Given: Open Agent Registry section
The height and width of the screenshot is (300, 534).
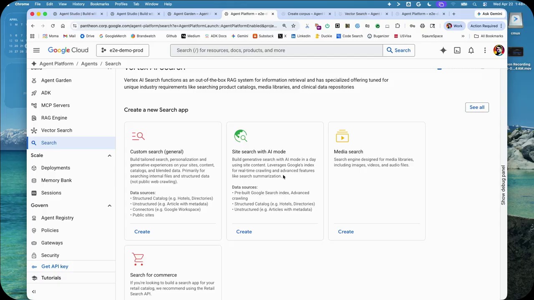Looking at the screenshot, I should (x=57, y=218).
